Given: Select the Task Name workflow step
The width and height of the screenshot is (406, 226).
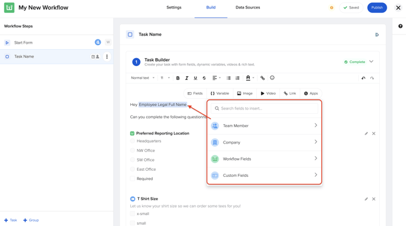Looking at the screenshot, I should [x=56, y=56].
